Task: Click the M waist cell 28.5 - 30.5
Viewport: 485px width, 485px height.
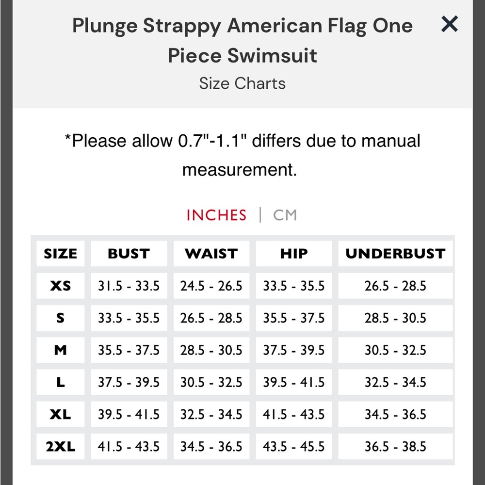Action: 211,350
